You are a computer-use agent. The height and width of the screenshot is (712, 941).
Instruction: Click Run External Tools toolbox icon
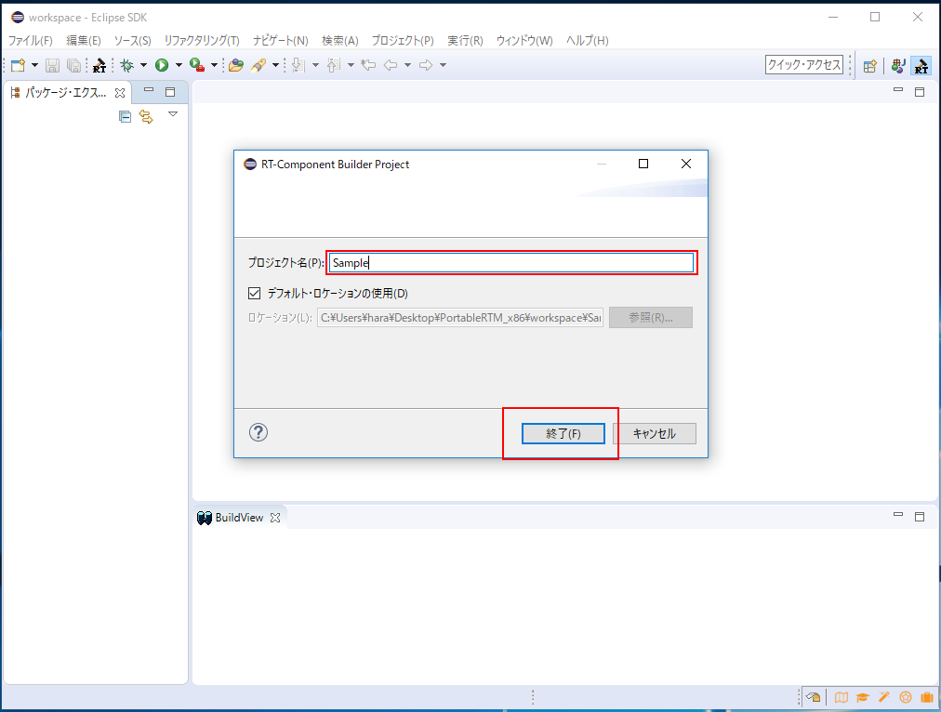click(x=197, y=65)
